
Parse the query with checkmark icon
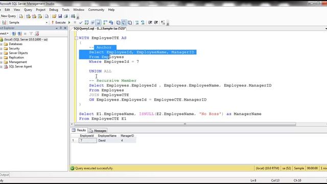pyautogui.click(x=81, y=22)
